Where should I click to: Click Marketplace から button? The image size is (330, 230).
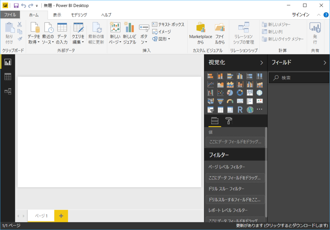(x=200, y=33)
